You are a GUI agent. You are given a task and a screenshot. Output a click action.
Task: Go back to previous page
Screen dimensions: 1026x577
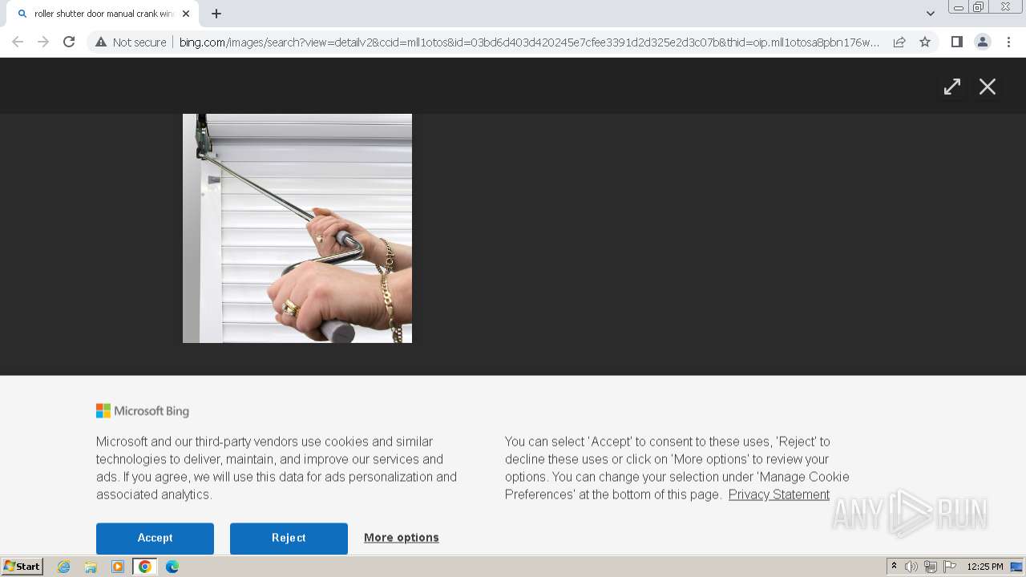(18, 42)
